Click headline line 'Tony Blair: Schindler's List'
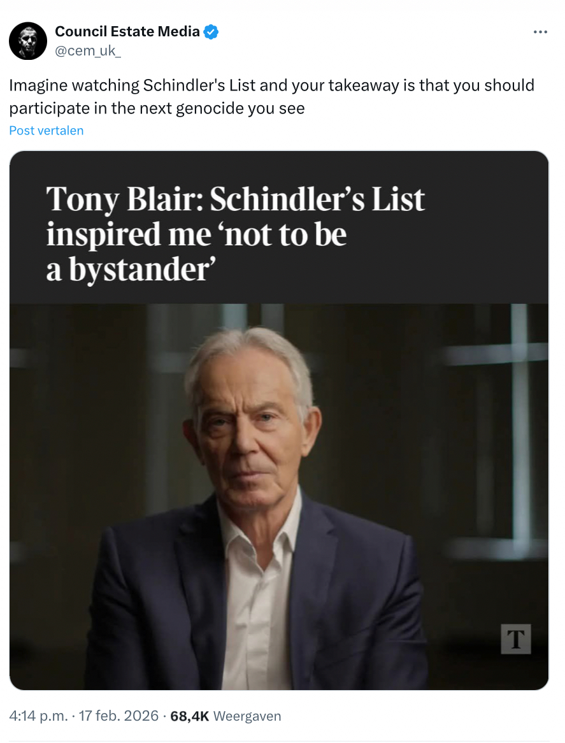This screenshot has width=565, height=743. [236, 199]
